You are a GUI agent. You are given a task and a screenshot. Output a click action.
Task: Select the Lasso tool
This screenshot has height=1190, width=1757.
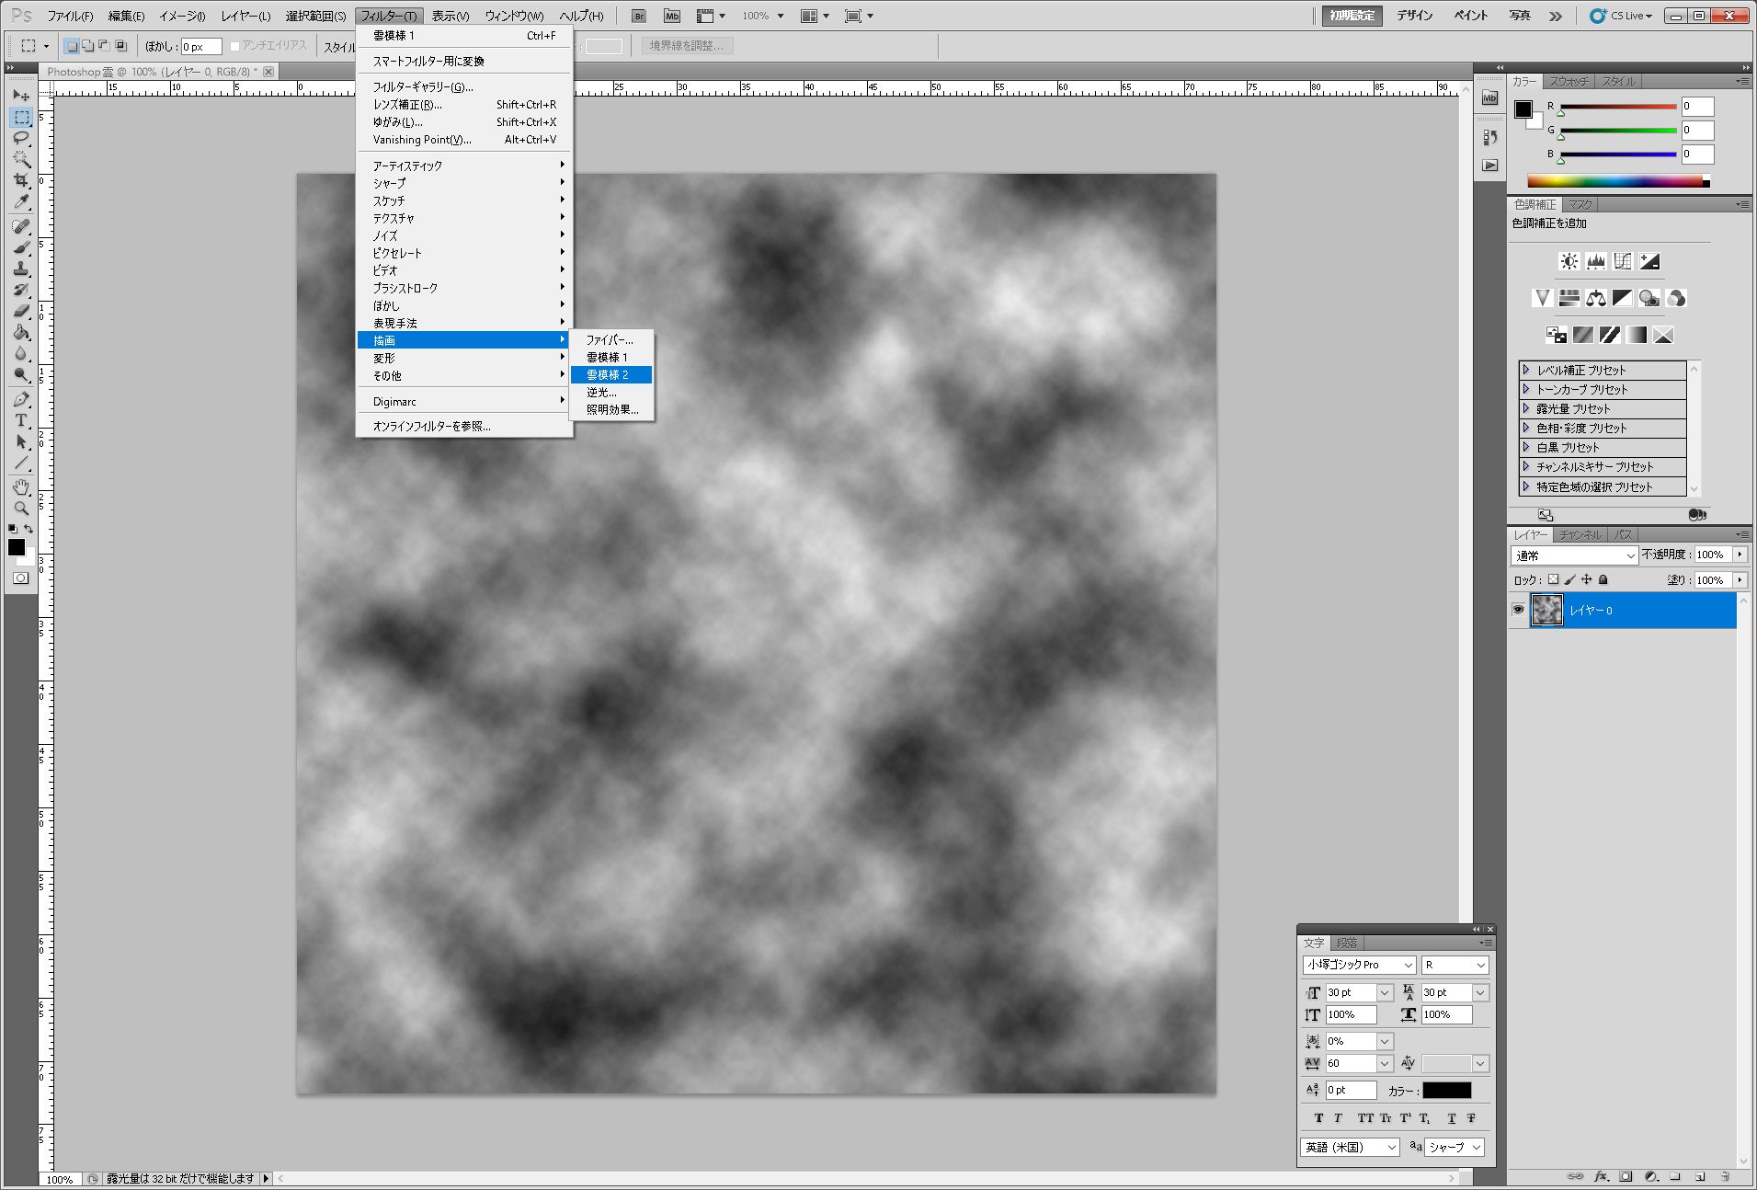click(x=21, y=138)
